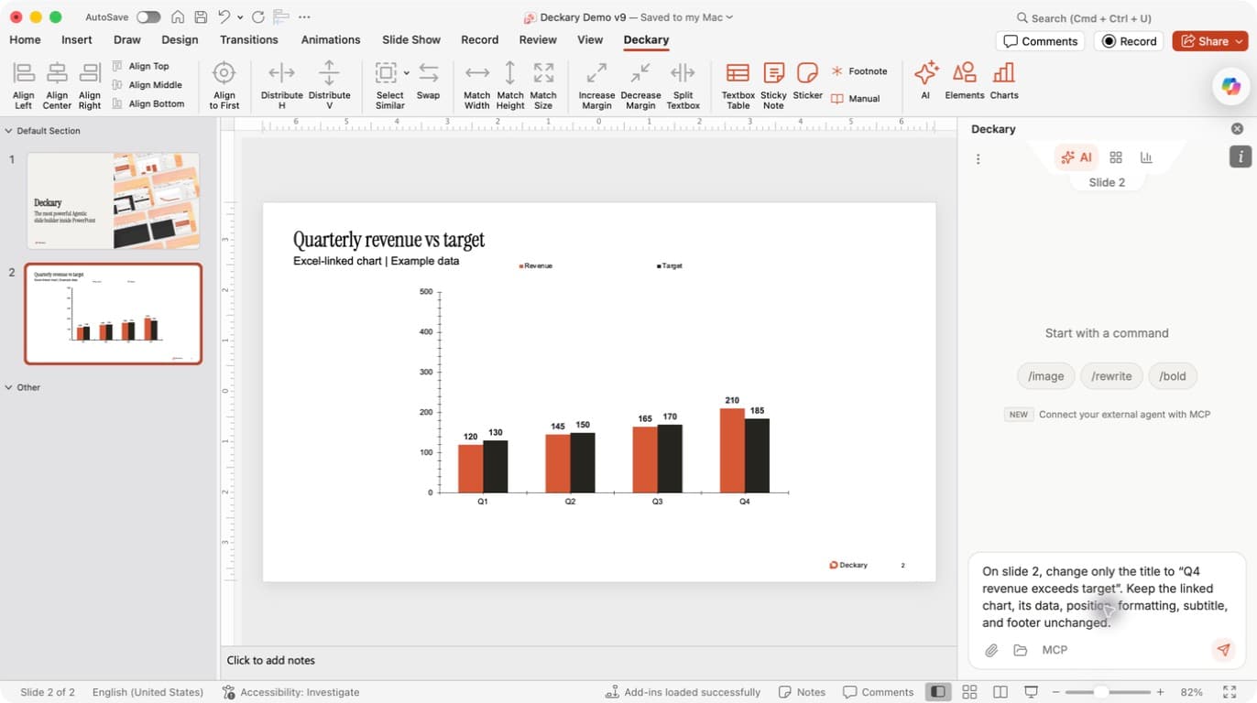Click Increase Margin
Image resolution: width=1257 pixels, height=703 pixels.
pos(596,85)
